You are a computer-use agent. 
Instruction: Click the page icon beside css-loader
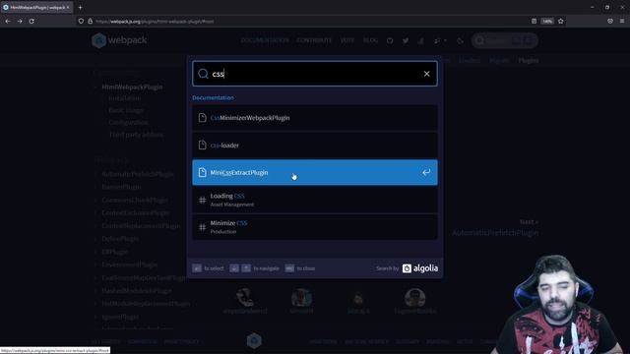coord(202,145)
